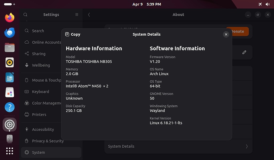Open Firefox from the dock

click(10, 17)
